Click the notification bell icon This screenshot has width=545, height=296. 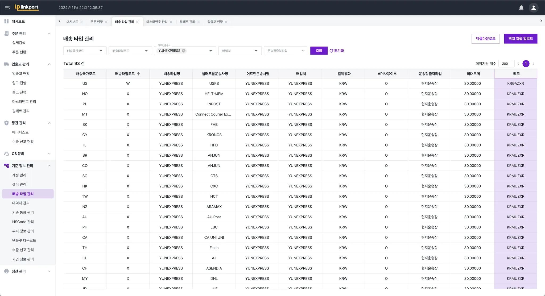click(x=521, y=8)
